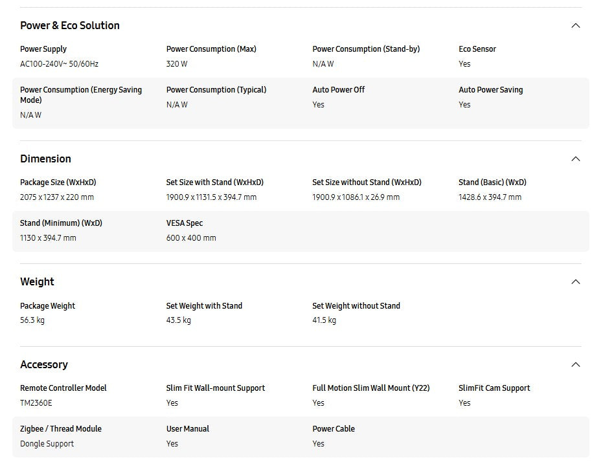Click the Set Weight without Stand label
The image size is (603, 462).
(x=356, y=306)
